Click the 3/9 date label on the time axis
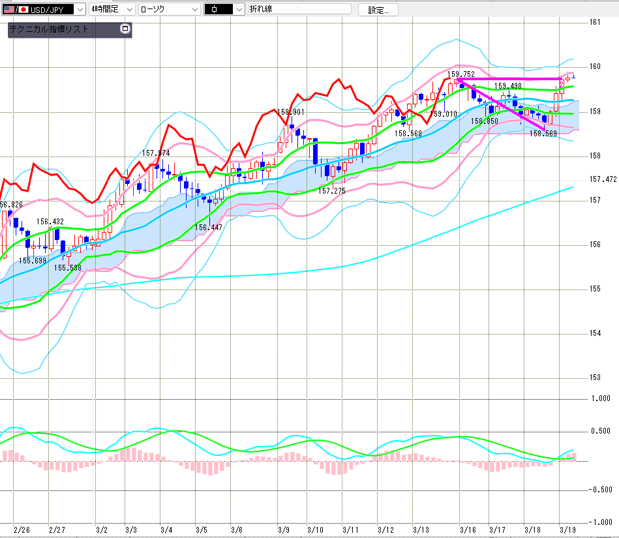This screenshot has height=538, width=619. tap(284, 530)
